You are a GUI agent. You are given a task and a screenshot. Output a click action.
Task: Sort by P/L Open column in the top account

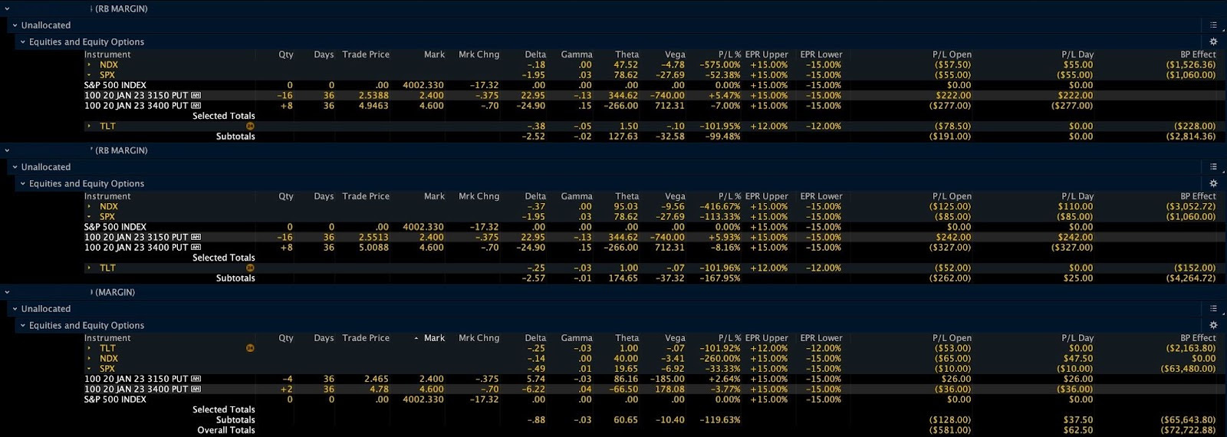point(951,54)
